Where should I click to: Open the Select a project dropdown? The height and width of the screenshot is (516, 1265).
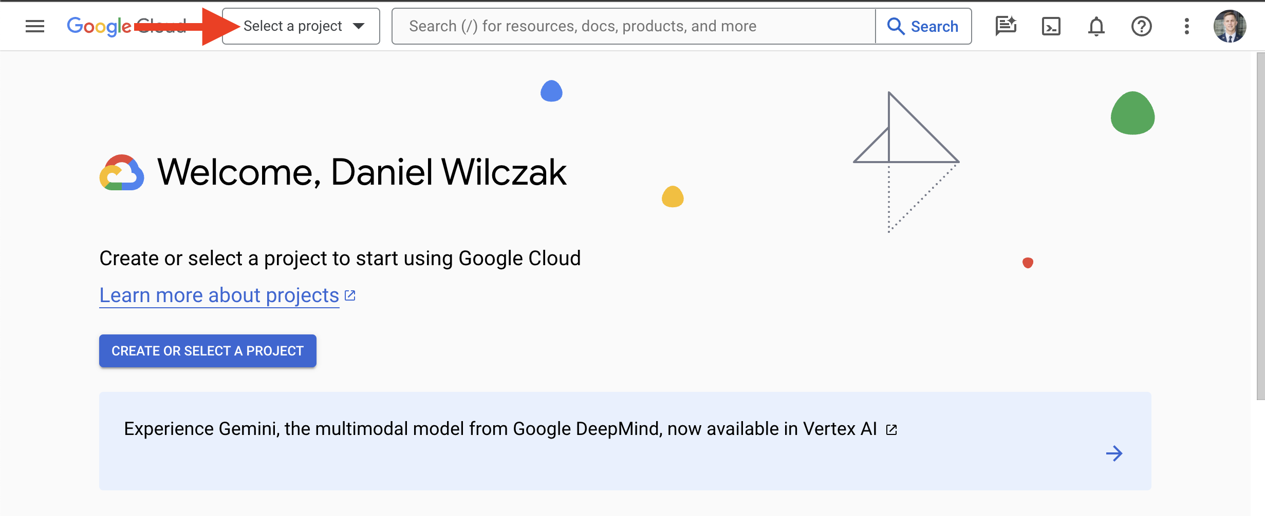click(x=301, y=26)
